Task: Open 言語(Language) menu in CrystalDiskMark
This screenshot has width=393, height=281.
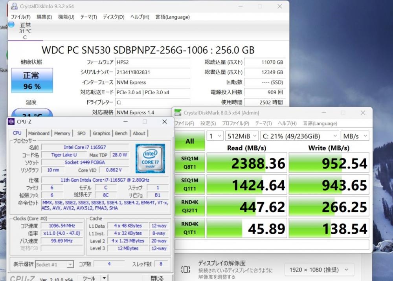Action: (x=320, y=123)
